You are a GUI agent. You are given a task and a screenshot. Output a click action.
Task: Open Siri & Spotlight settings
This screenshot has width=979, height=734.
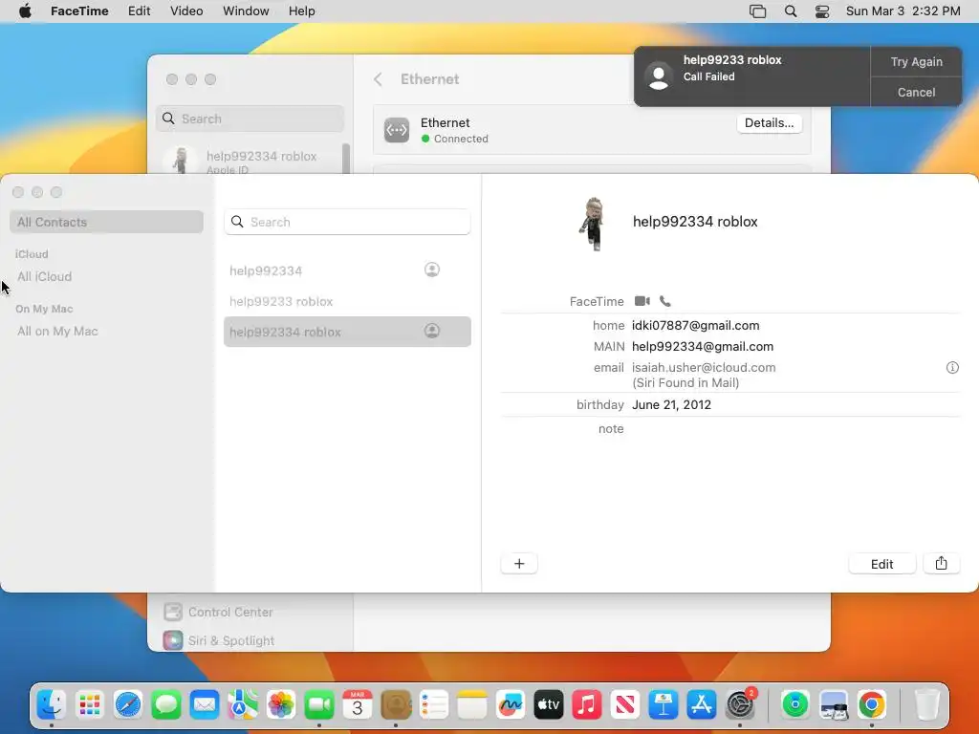point(219,640)
